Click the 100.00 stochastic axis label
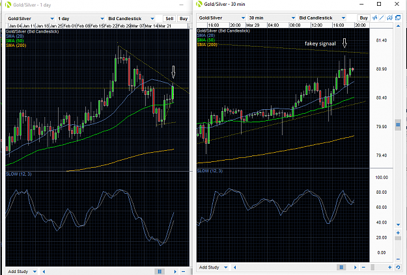 click(382, 177)
